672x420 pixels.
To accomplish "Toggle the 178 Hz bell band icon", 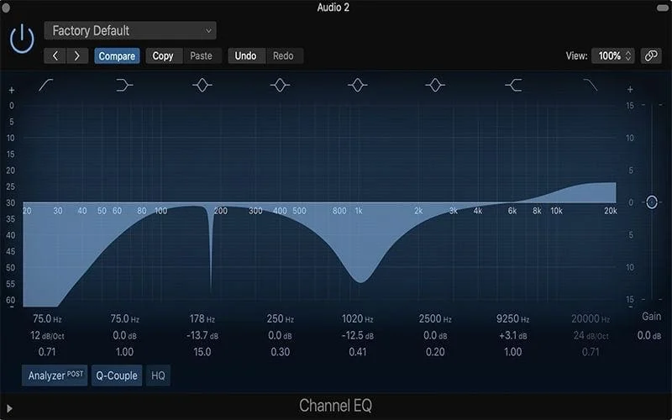I will [202, 86].
